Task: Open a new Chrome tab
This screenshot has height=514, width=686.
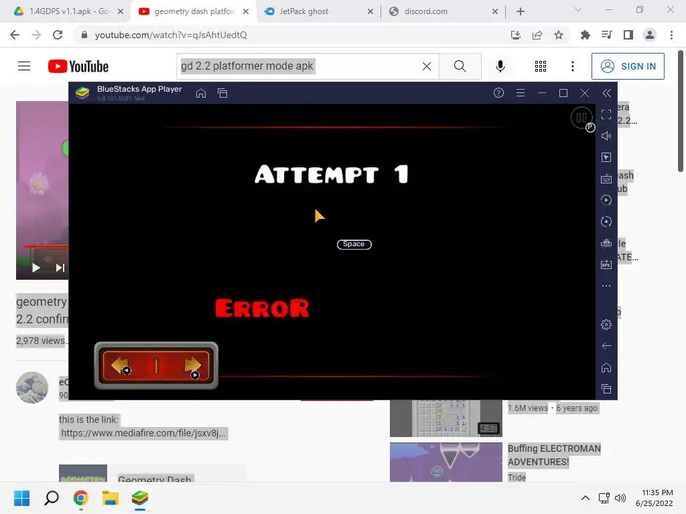Action: tap(520, 11)
